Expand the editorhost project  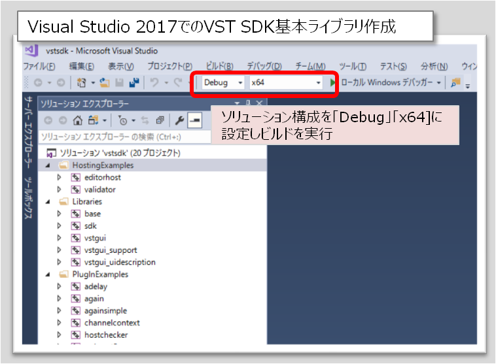[x=59, y=177]
